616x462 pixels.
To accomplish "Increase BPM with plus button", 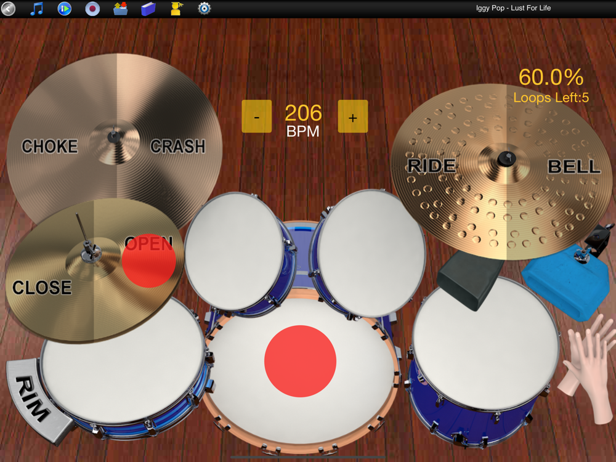I will [x=353, y=116].
